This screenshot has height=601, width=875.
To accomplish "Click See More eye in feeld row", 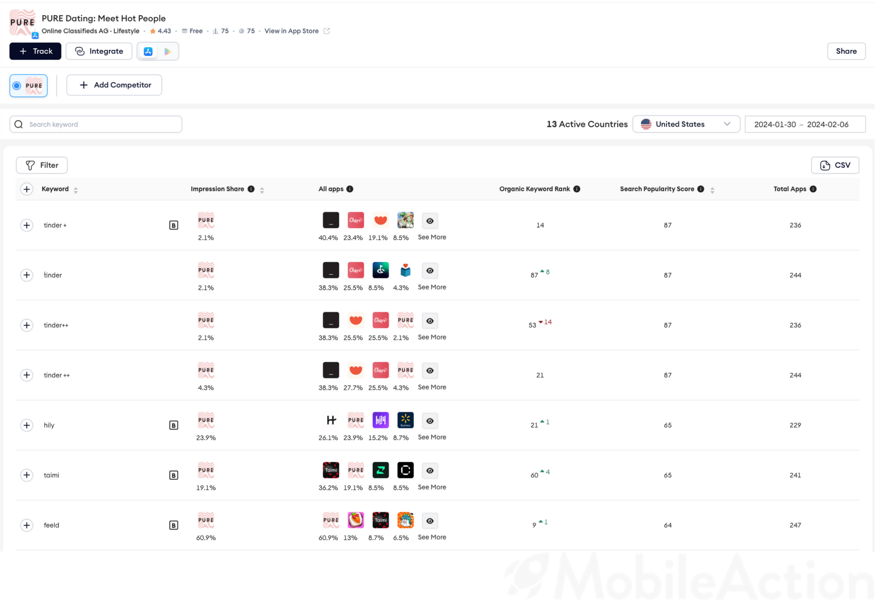I will pyautogui.click(x=430, y=521).
